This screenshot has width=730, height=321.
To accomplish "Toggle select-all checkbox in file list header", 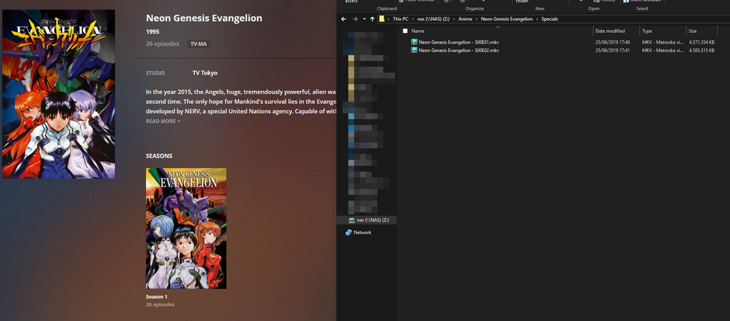I will (405, 31).
